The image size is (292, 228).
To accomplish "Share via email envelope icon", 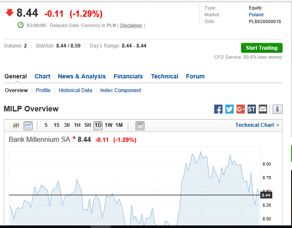I will click(263, 109).
